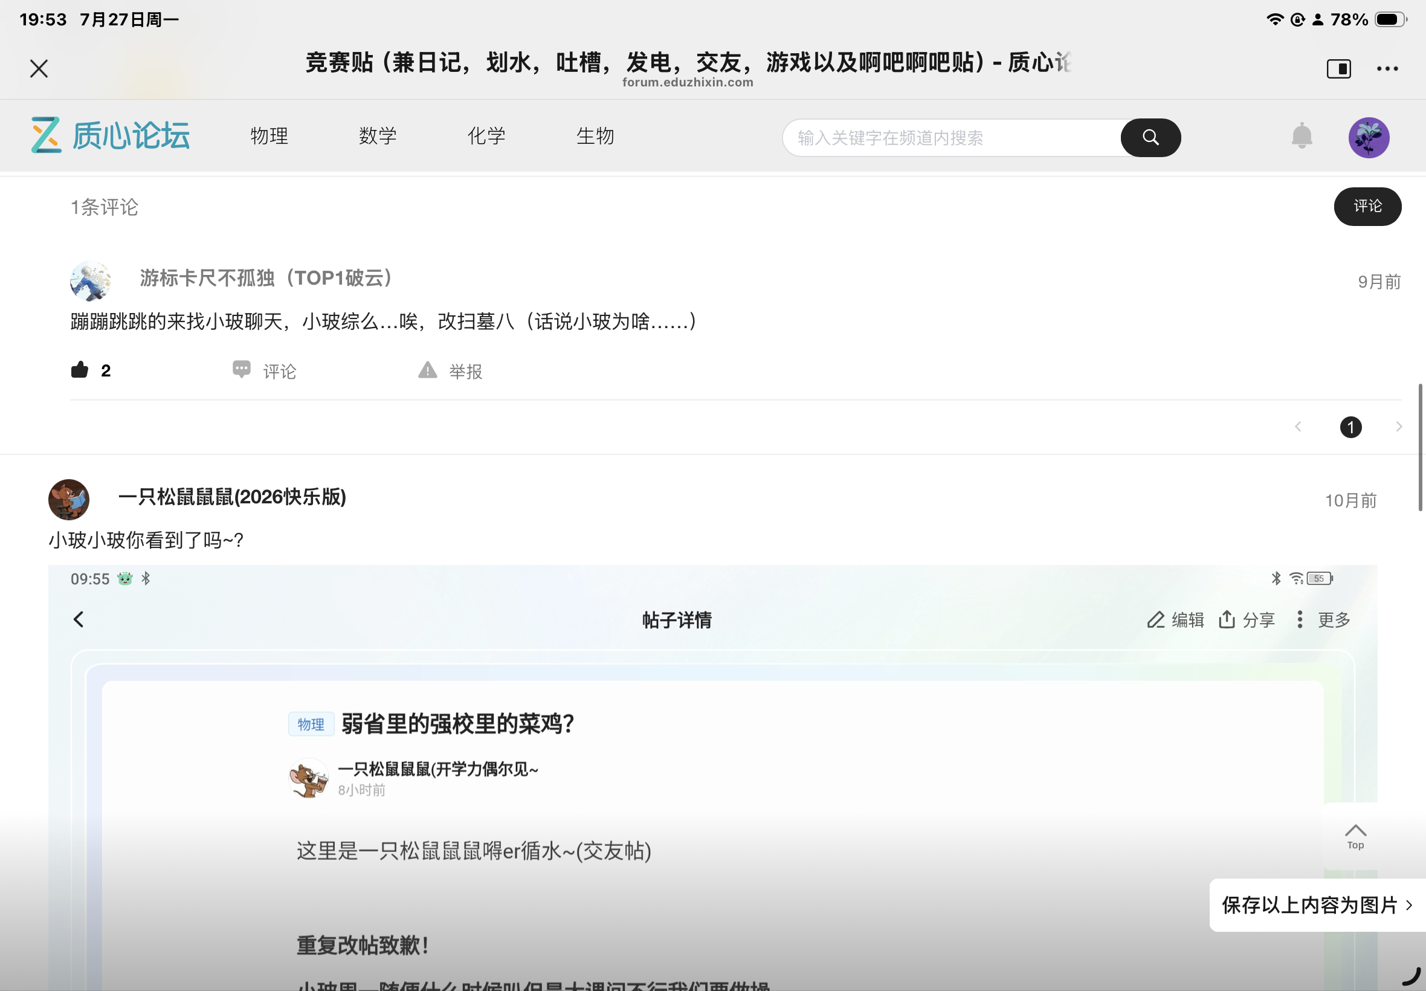
Task: Open avatar of 一只松鼠鼠鼠(2026快乐版)
Action: pyautogui.click(x=69, y=499)
